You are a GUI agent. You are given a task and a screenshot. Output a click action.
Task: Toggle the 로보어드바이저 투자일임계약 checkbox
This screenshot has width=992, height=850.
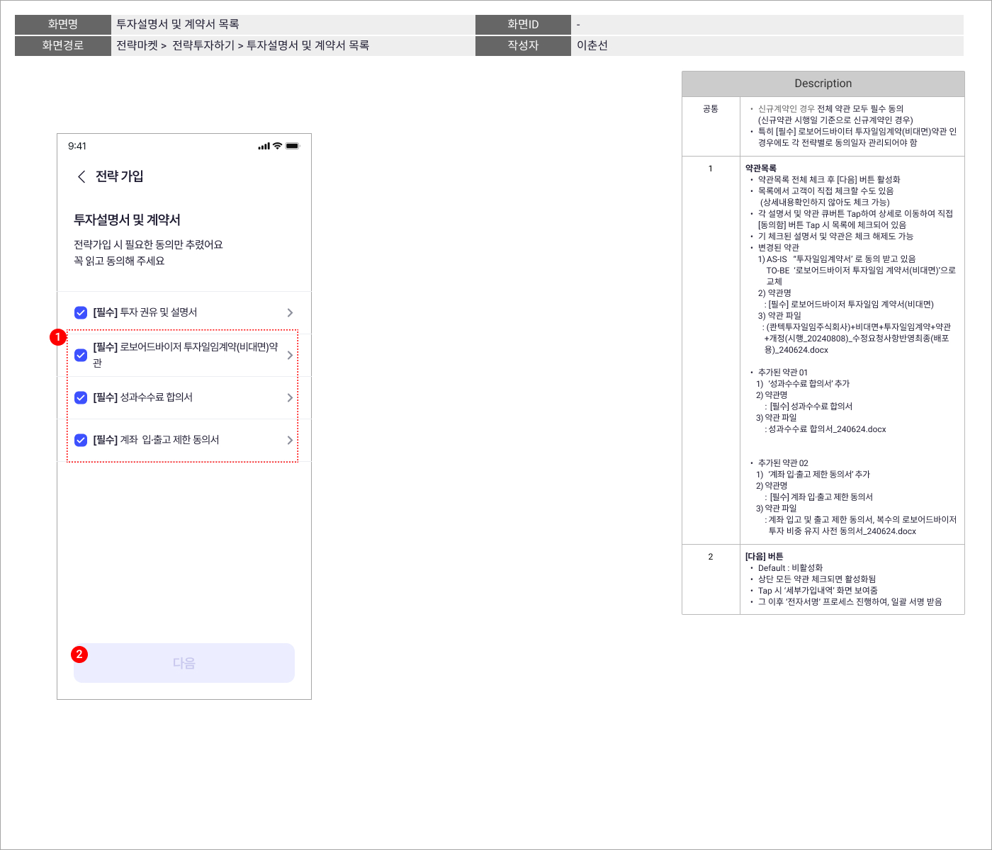point(81,355)
